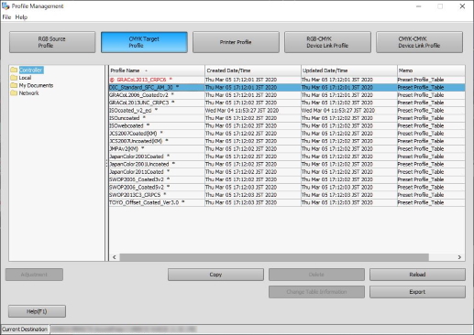Click the Help(F1) button
Viewport: 474px width, 335px height.
(x=37, y=311)
